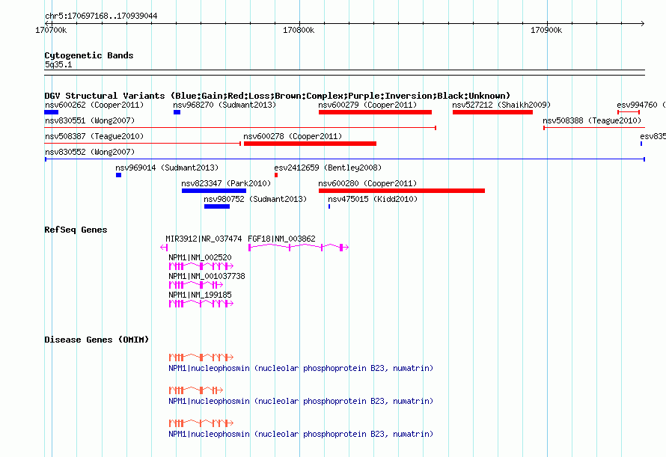Viewport: 666px width, 457px height.
Task: Click the NPM1 NM_199185 transcript glyph
Action: (x=201, y=304)
